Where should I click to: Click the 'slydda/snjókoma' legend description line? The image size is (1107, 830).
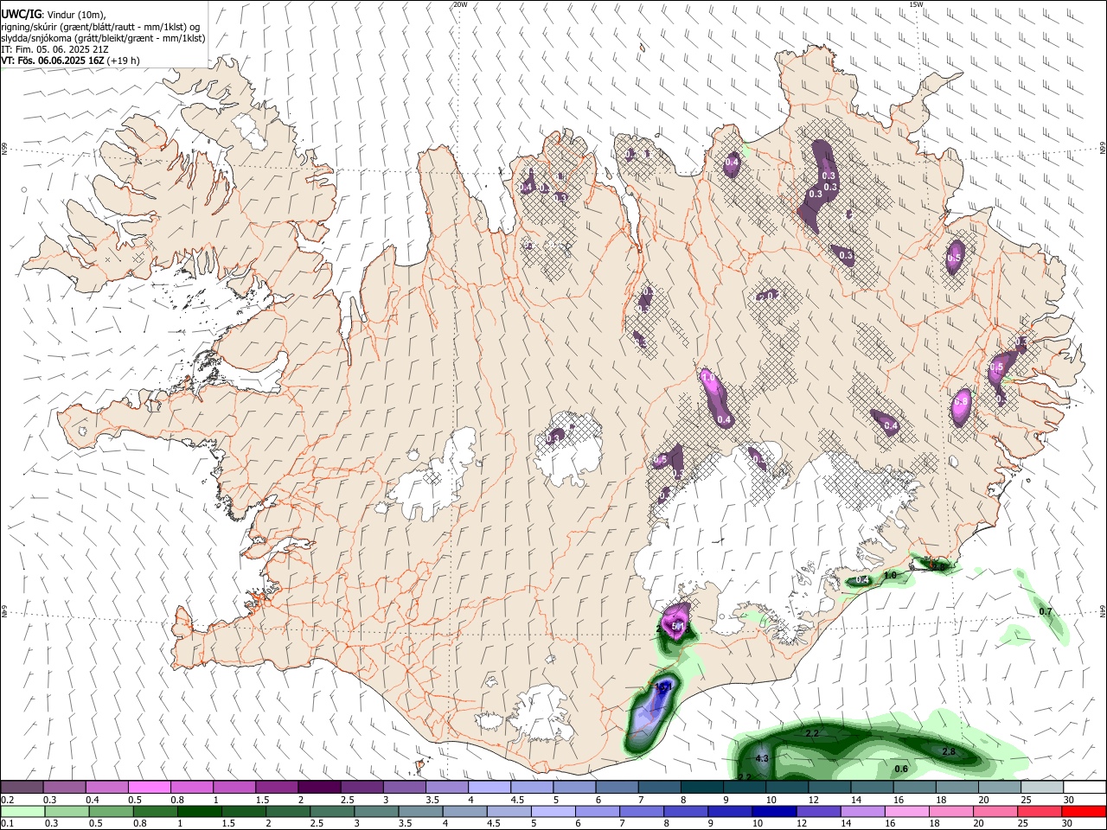[x=103, y=38]
